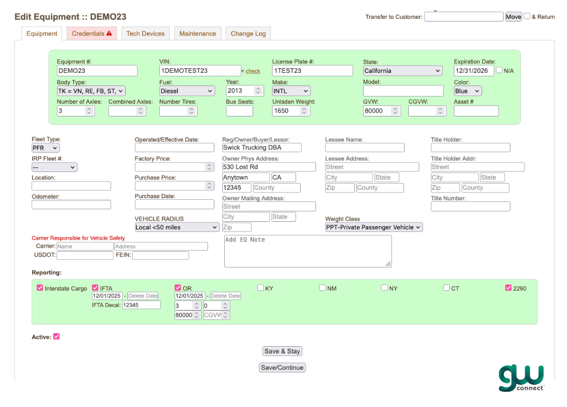Viewport: 567px width, 407px height.
Task: Toggle the Interstate Cargo checkbox
Action: (x=40, y=288)
